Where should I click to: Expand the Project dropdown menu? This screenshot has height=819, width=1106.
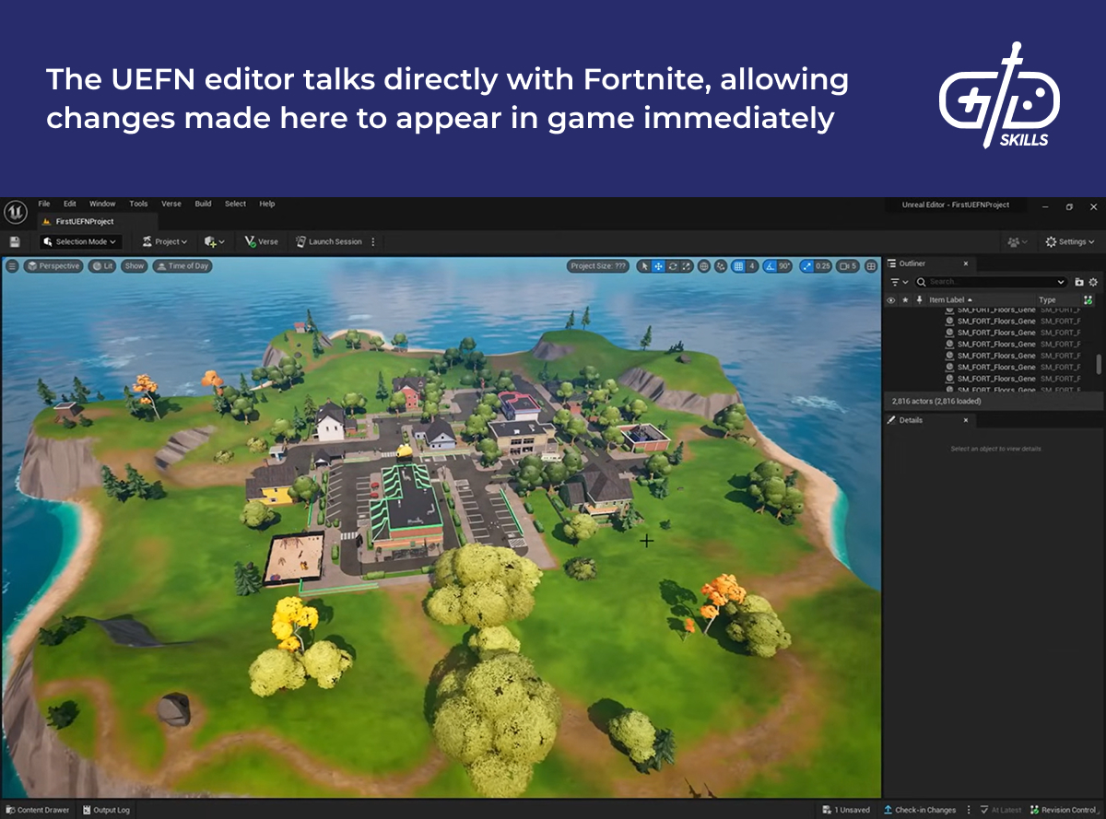166,242
